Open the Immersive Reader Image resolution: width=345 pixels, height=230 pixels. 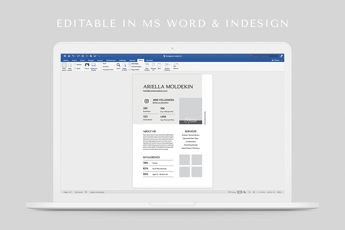(x=94, y=67)
